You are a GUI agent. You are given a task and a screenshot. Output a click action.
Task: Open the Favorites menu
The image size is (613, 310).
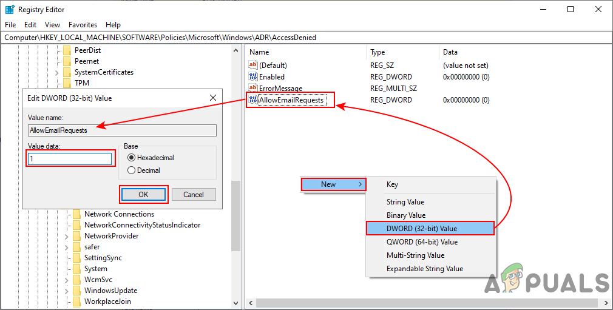pos(83,25)
